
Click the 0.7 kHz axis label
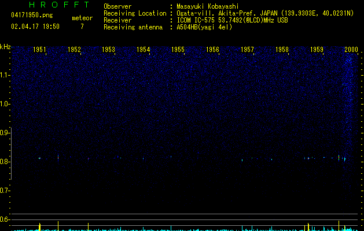coord(5,191)
